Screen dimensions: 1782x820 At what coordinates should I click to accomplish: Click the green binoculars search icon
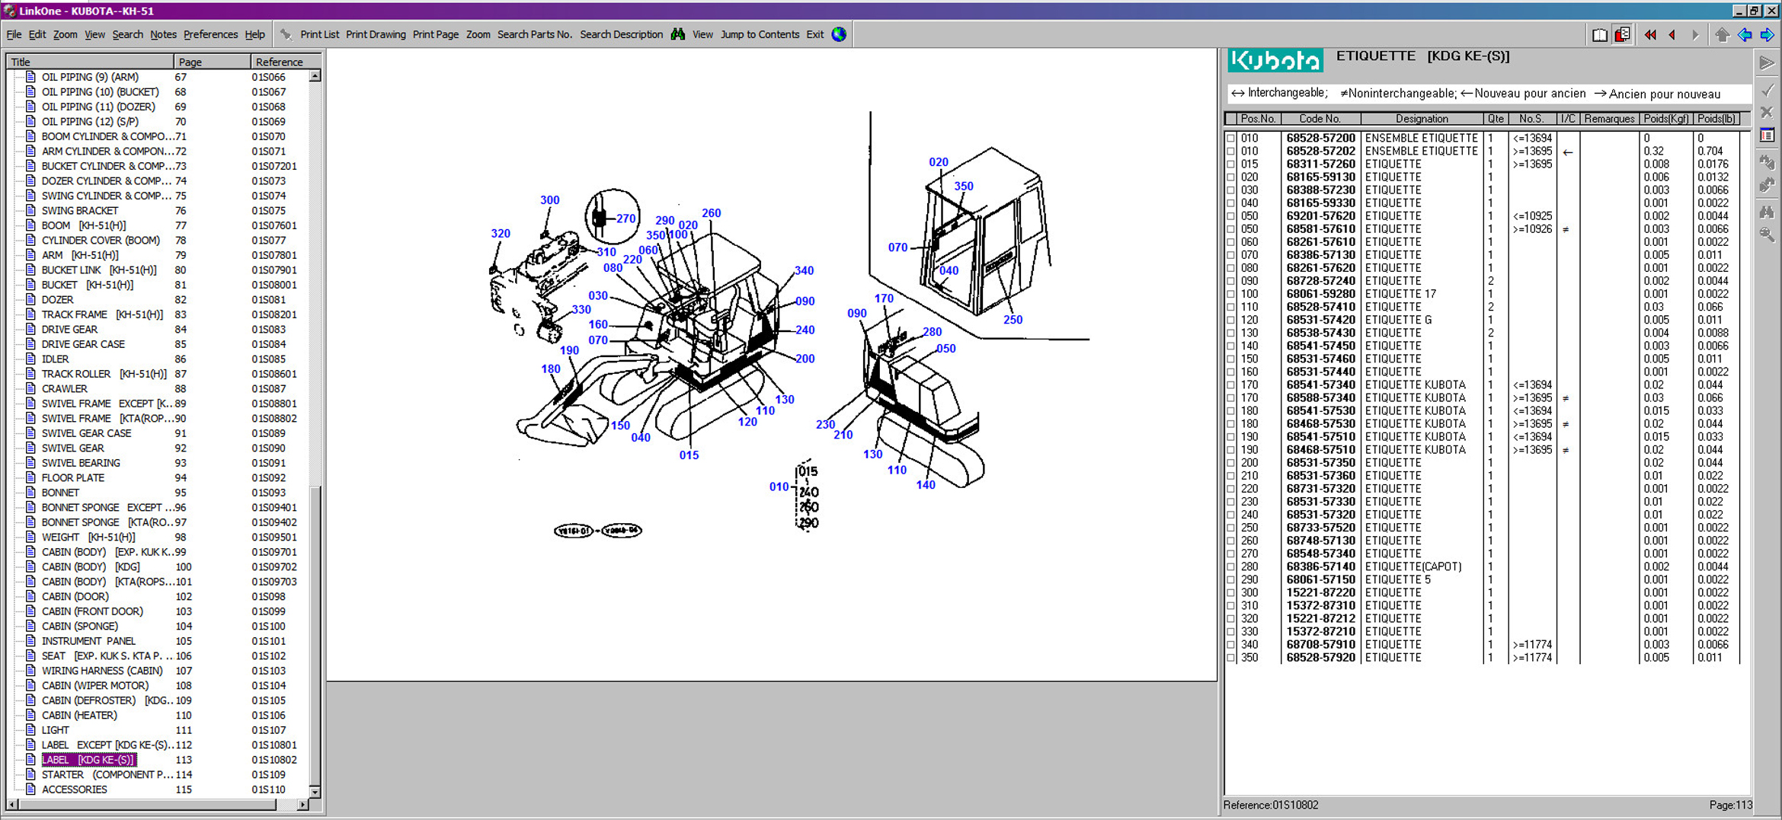coord(677,34)
